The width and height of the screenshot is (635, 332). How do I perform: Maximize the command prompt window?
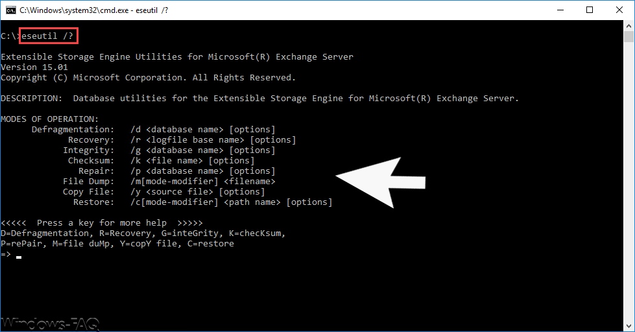pos(590,10)
